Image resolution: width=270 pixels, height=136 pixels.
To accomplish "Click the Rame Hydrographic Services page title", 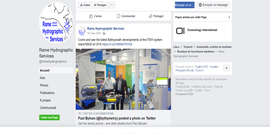I will [56, 53].
